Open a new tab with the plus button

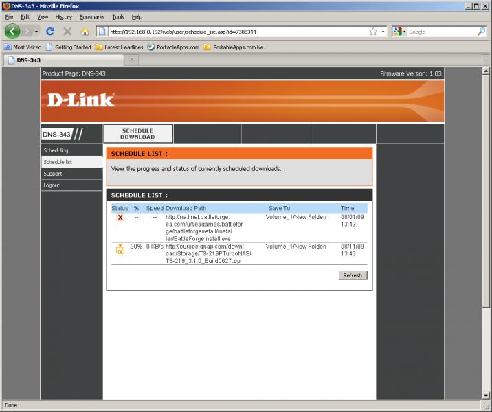pyautogui.click(x=131, y=60)
